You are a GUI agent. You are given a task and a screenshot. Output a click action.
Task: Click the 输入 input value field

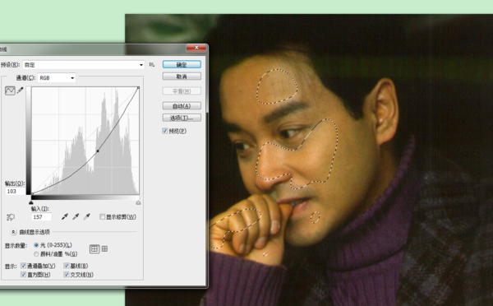[41, 217]
